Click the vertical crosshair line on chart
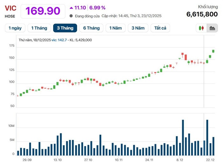 [x=204, y=80]
